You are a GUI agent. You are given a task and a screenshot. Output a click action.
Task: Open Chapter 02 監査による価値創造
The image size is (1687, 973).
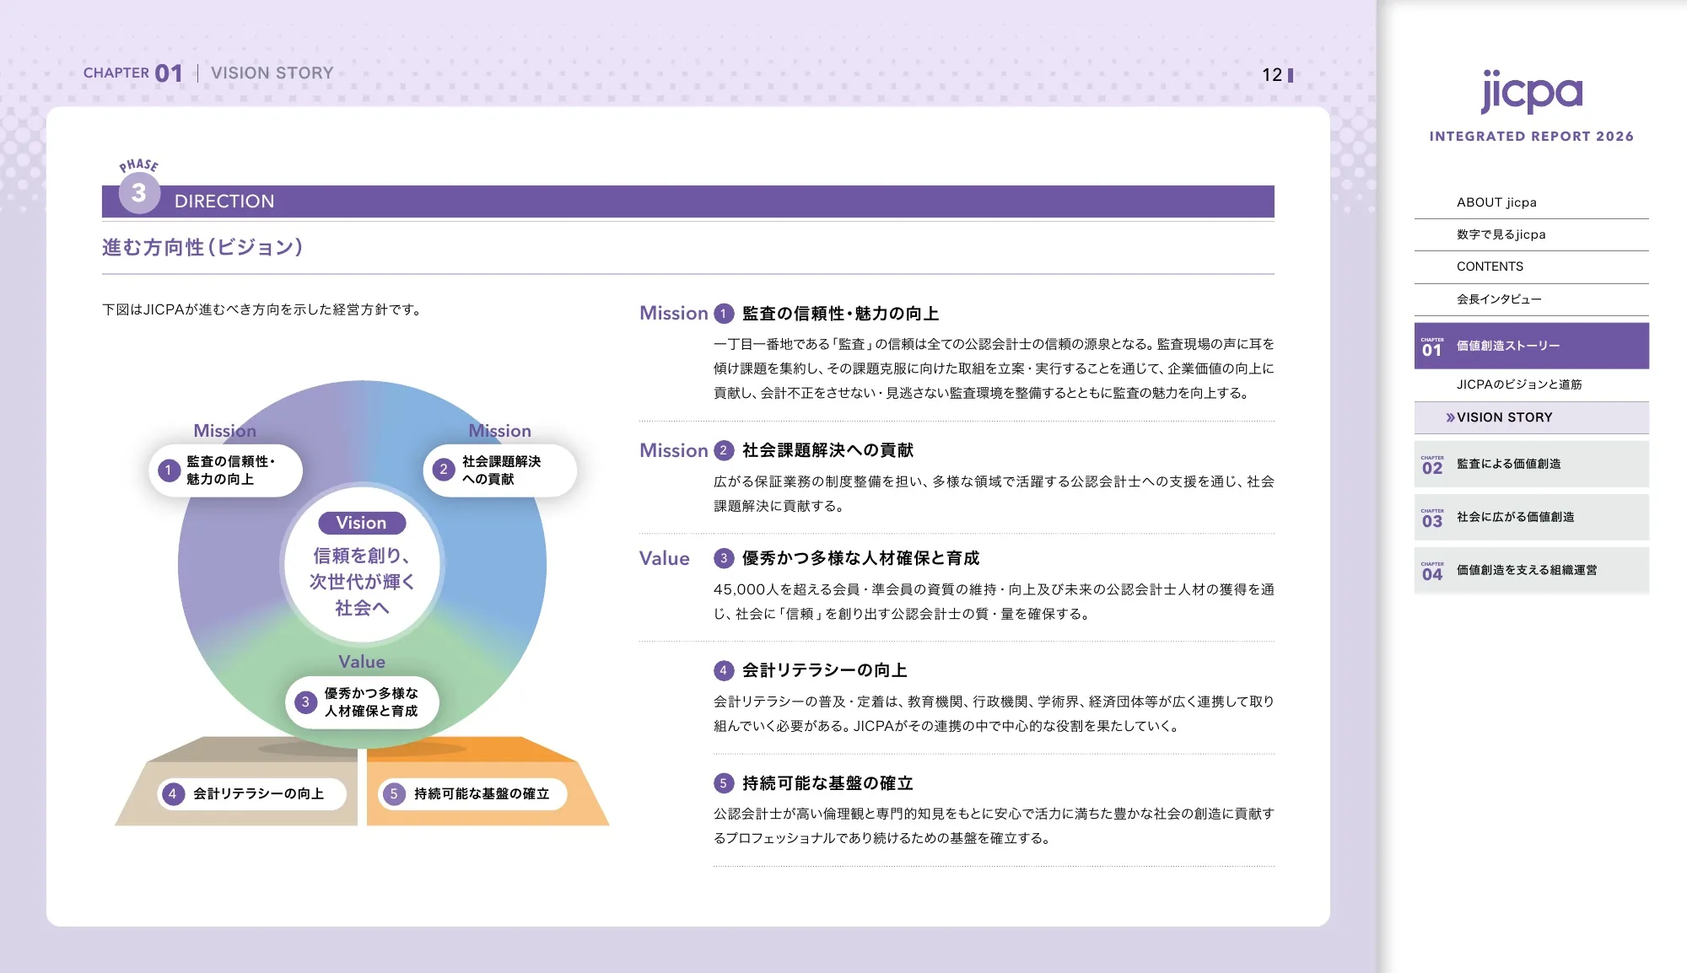(x=1531, y=464)
